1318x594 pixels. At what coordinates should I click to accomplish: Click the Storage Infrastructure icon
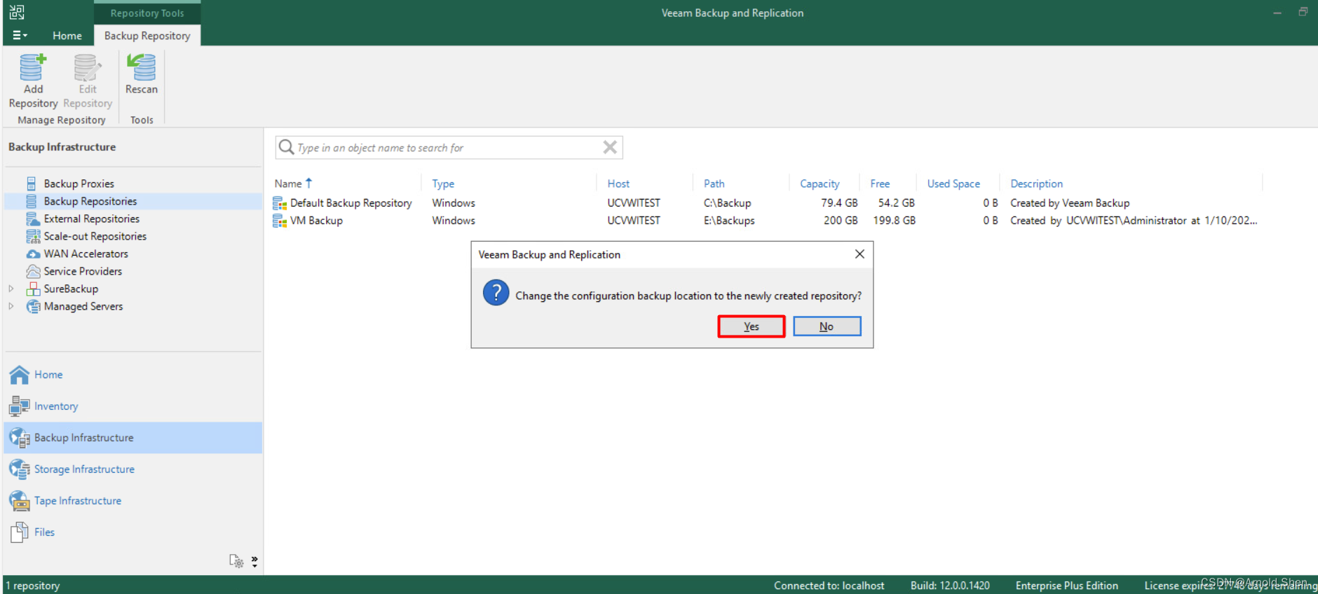20,469
